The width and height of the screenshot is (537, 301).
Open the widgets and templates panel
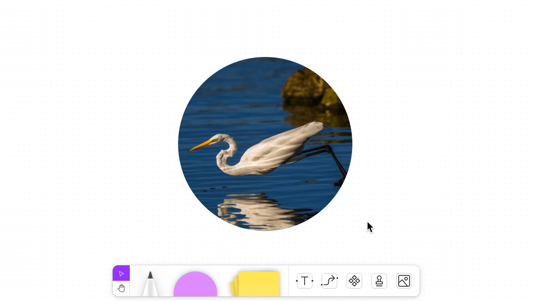pyautogui.click(x=354, y=281)
